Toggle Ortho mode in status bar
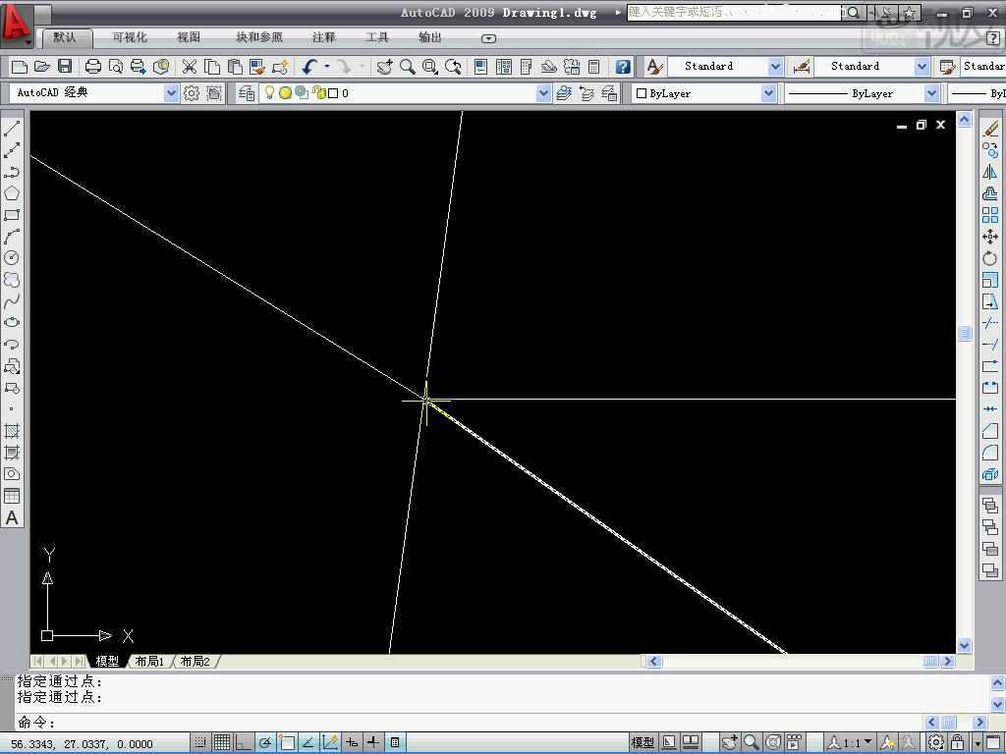 tap(244, 742)
